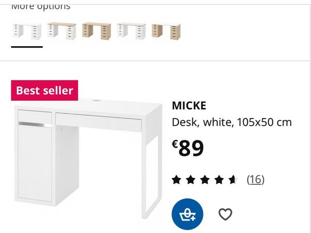
Task: Click the half-filled star in the rating
Action: 232,180
